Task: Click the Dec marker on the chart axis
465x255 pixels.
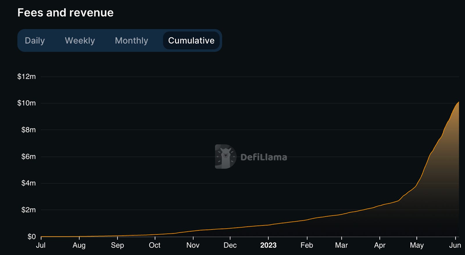Action: pos(230,245)
